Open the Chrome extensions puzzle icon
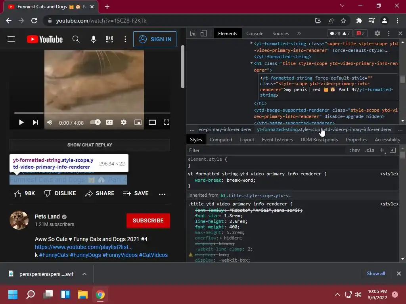Viewport: 406px width, 304px height. pos(359,21)
